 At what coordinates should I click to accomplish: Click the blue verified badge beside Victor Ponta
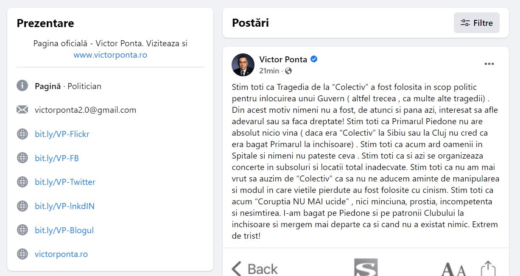point(314,59)
